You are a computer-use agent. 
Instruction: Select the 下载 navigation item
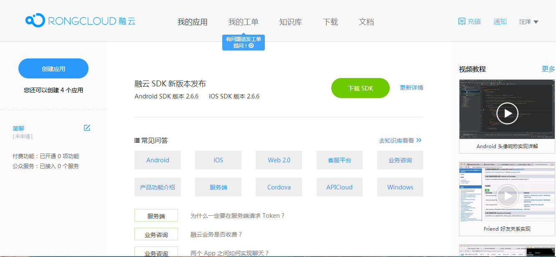(330, 22)
